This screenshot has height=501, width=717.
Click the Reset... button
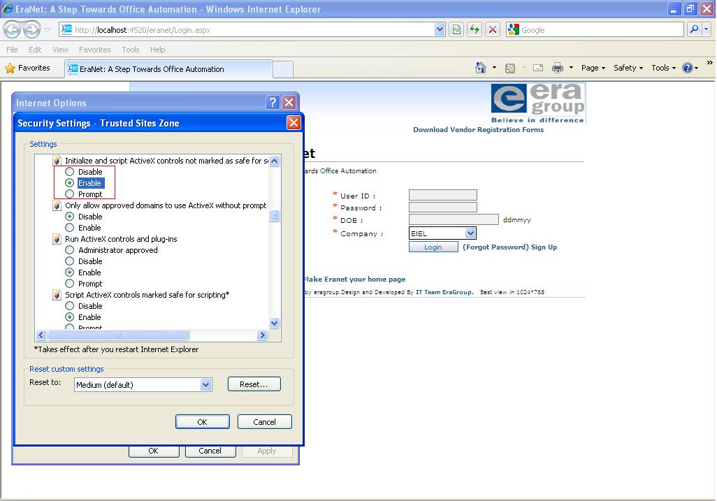254,384
